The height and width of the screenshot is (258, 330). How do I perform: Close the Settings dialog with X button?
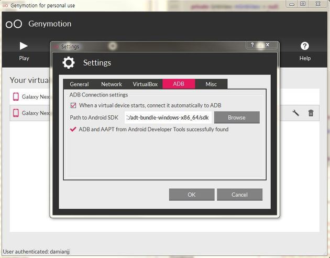[x=268, y=45]
